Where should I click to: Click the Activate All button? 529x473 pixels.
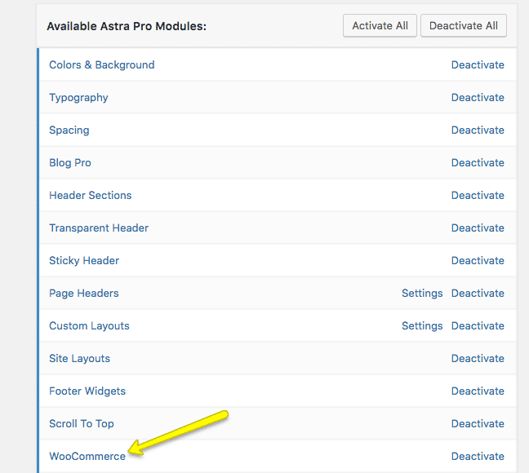[380, 25]
